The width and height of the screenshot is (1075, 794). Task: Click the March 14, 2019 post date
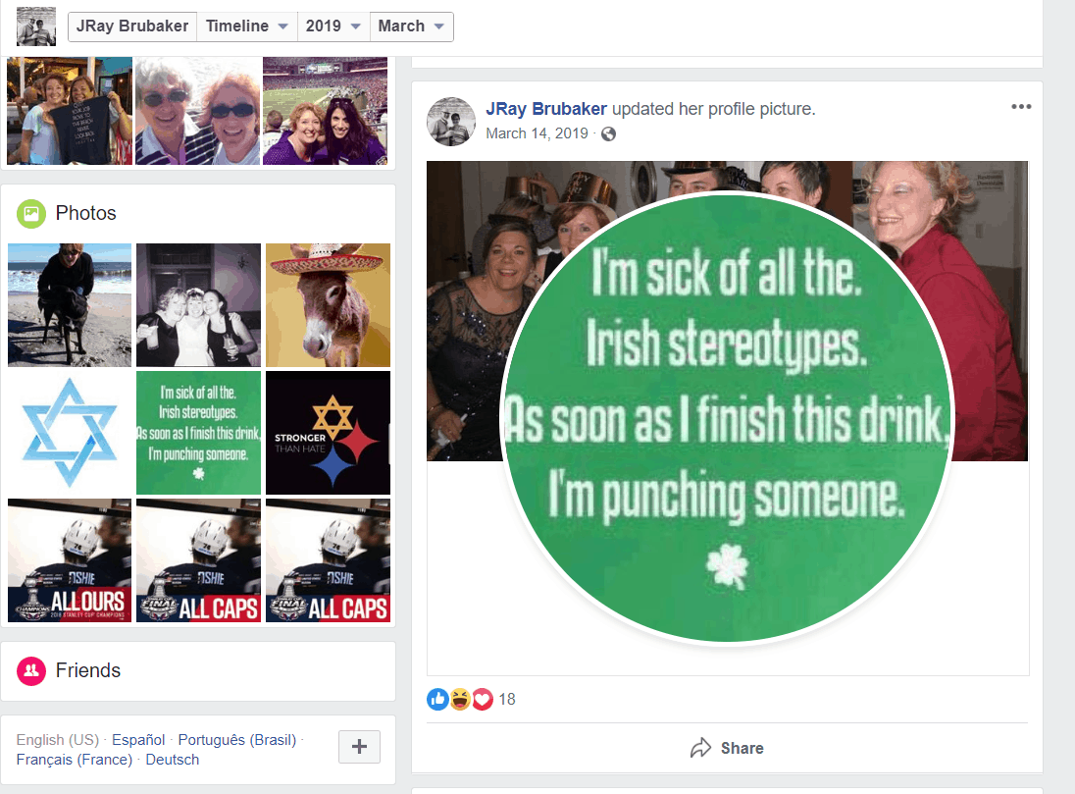coord(537,133)
